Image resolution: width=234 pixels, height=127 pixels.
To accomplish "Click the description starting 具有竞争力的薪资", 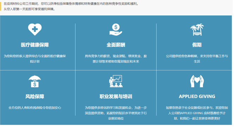I will tap(116, 59).
